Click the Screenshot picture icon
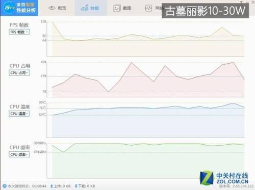 [117, 8]
